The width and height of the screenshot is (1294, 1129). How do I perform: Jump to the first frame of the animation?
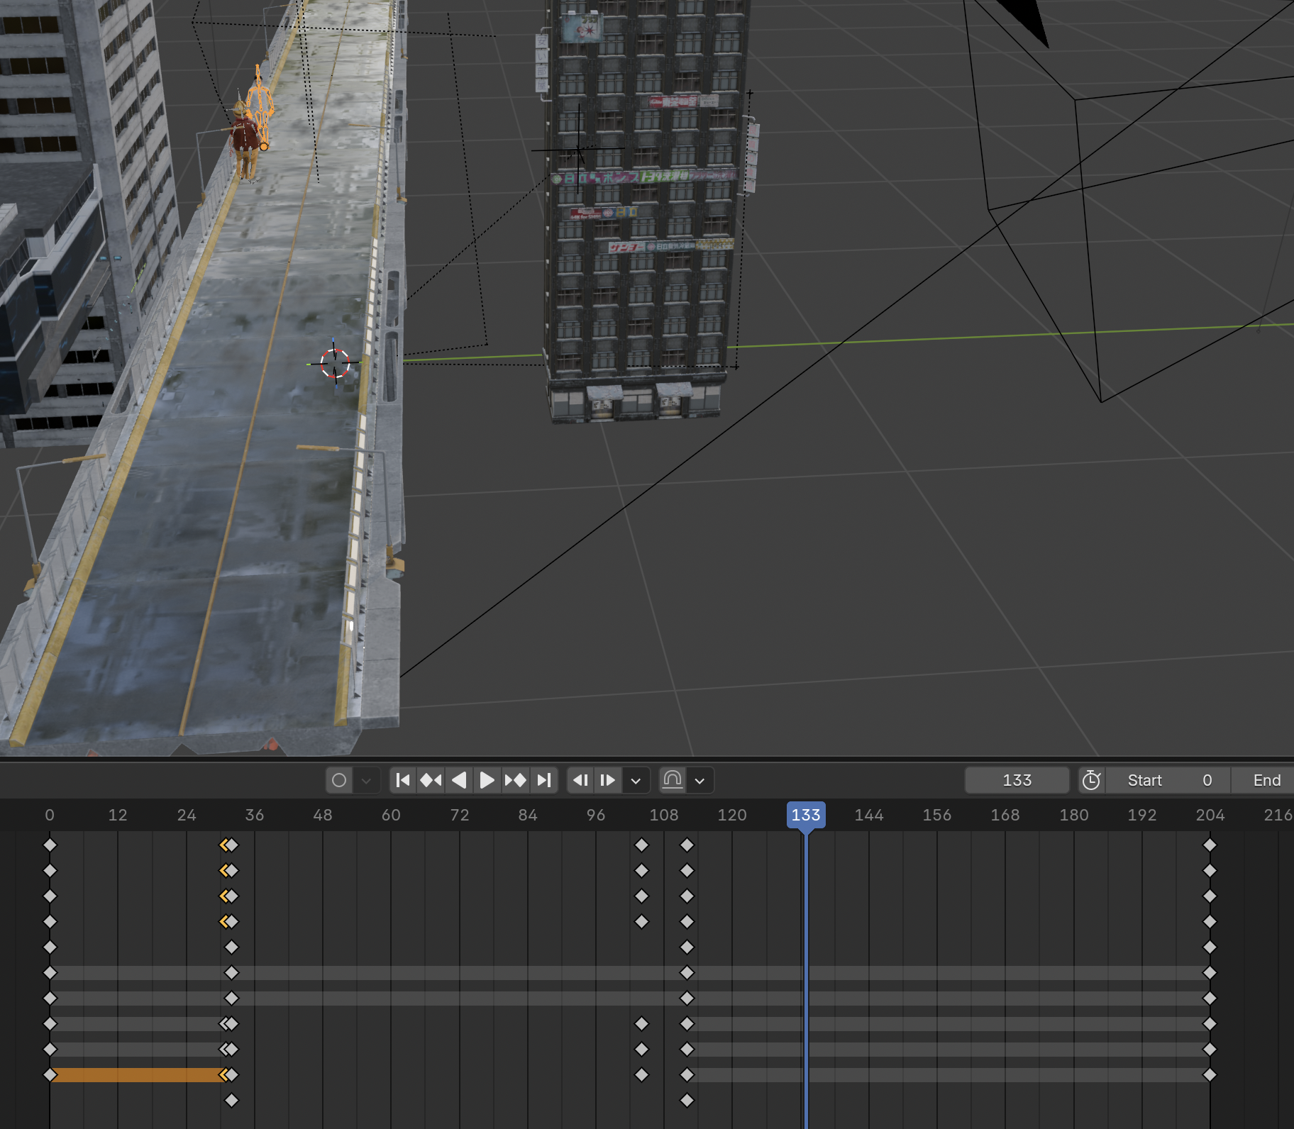tap(402, 780)
